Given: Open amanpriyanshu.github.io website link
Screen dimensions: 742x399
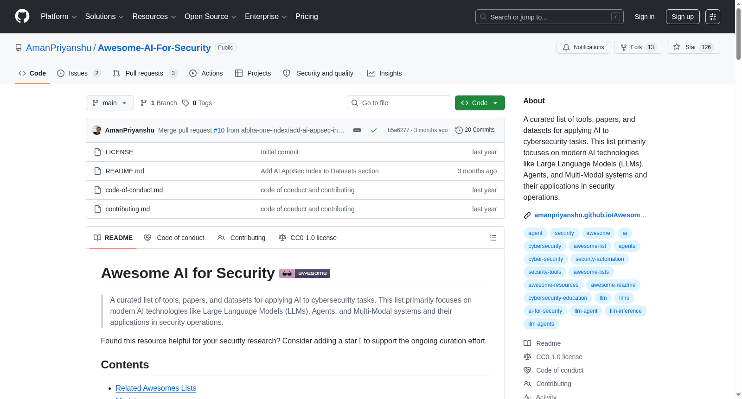Looking at the screenshot, I should pos(590,215).
